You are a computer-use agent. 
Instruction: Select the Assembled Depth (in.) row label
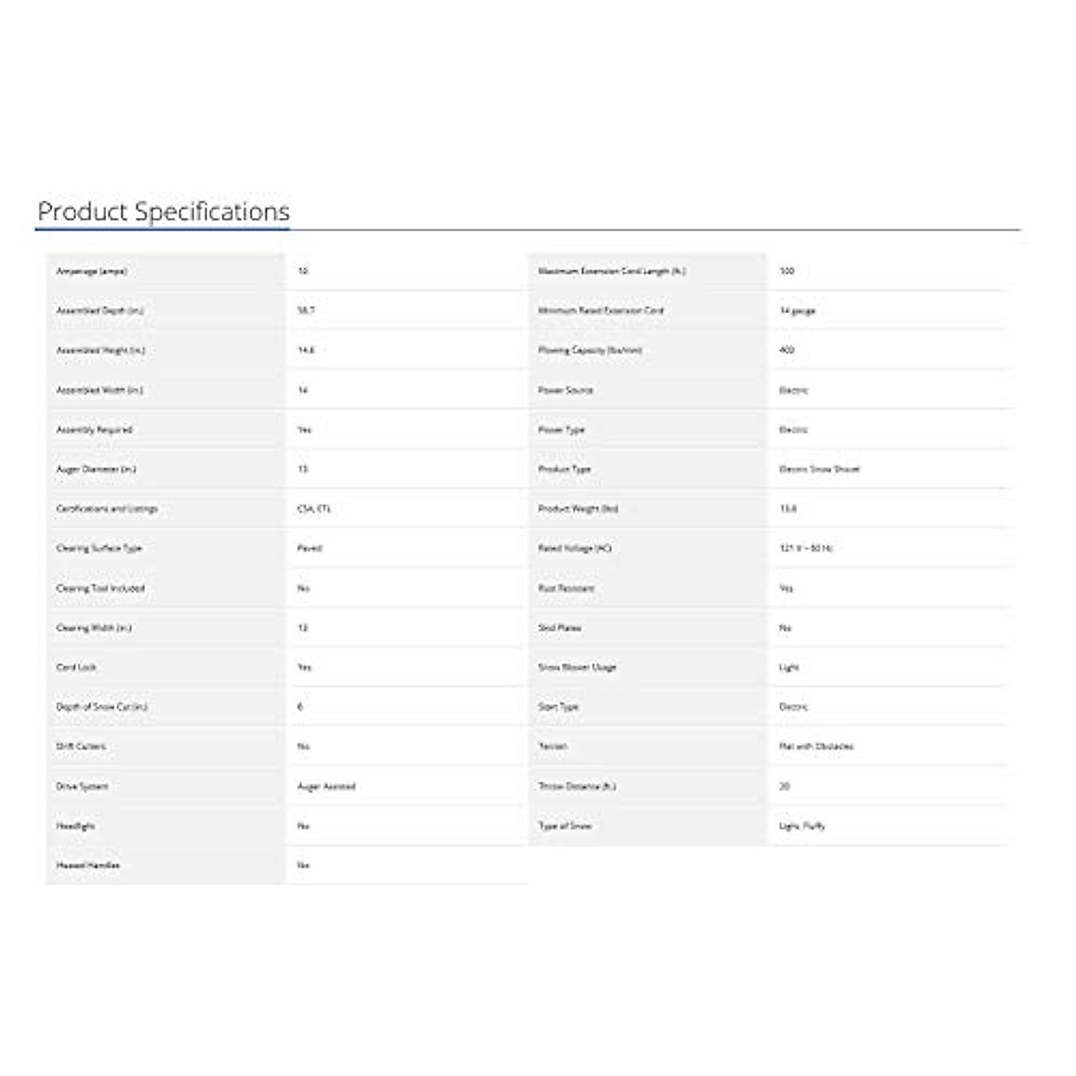[100, 310]
